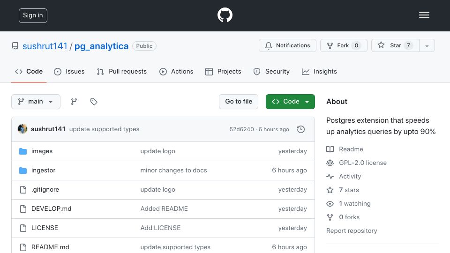Open the images folder

[42, 151]
